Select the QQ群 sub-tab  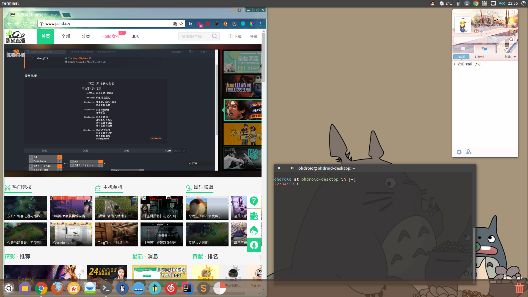coord(461,57)
